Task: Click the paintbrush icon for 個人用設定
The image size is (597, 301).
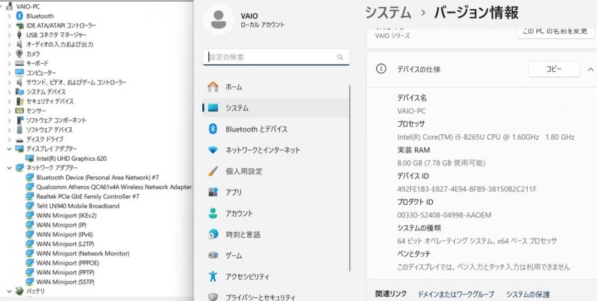Action: (213, 171)
